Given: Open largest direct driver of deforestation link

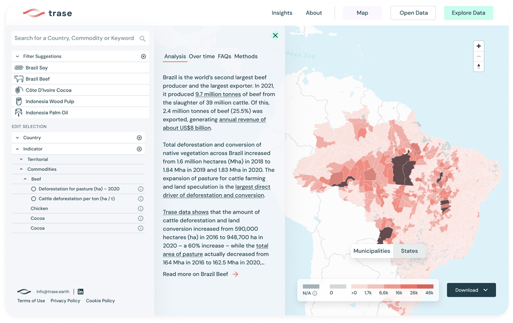Looking at the screenshot, I should click(x=217, y=191).
